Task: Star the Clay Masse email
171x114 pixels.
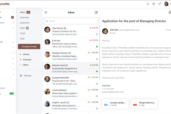Action: 97,34
